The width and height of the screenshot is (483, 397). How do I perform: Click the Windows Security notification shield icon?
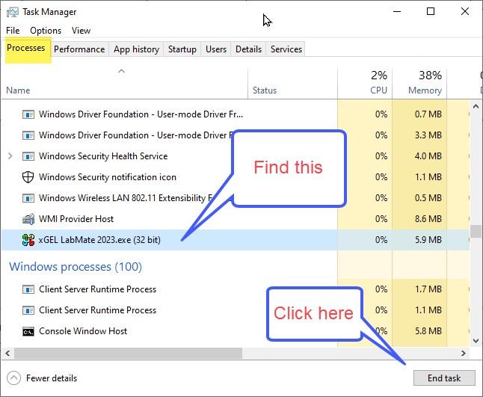point(28,177)
